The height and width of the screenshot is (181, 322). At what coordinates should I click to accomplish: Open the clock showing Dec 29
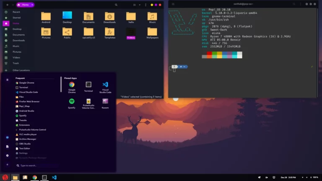pyautogui.click(x=288, y=177)
